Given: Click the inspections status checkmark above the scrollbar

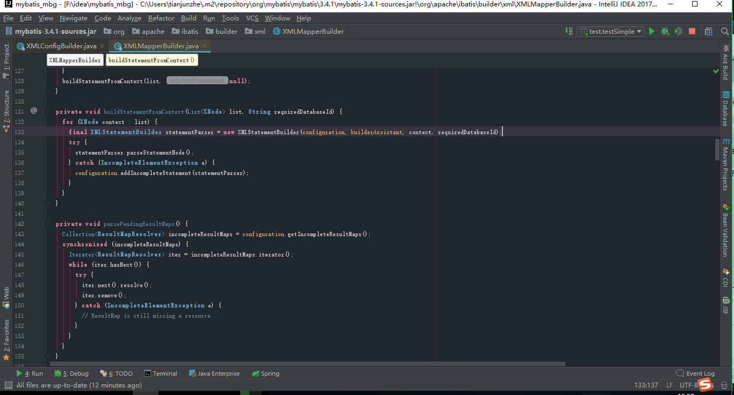Looking at the screenshot, I should tap(715, 70).
